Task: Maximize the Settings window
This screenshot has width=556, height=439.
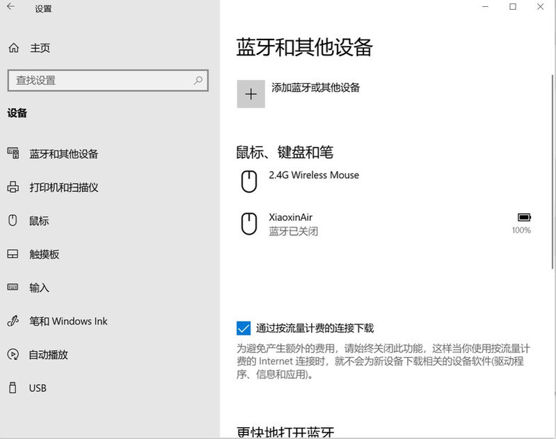Action: pos(513,7)
